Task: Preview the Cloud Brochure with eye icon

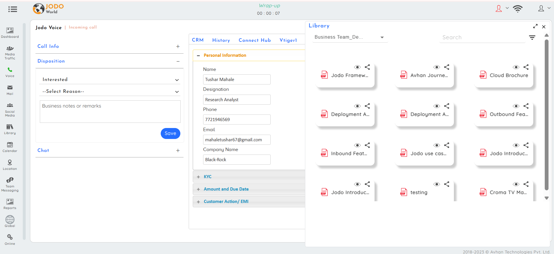Action: coord(516,67)
